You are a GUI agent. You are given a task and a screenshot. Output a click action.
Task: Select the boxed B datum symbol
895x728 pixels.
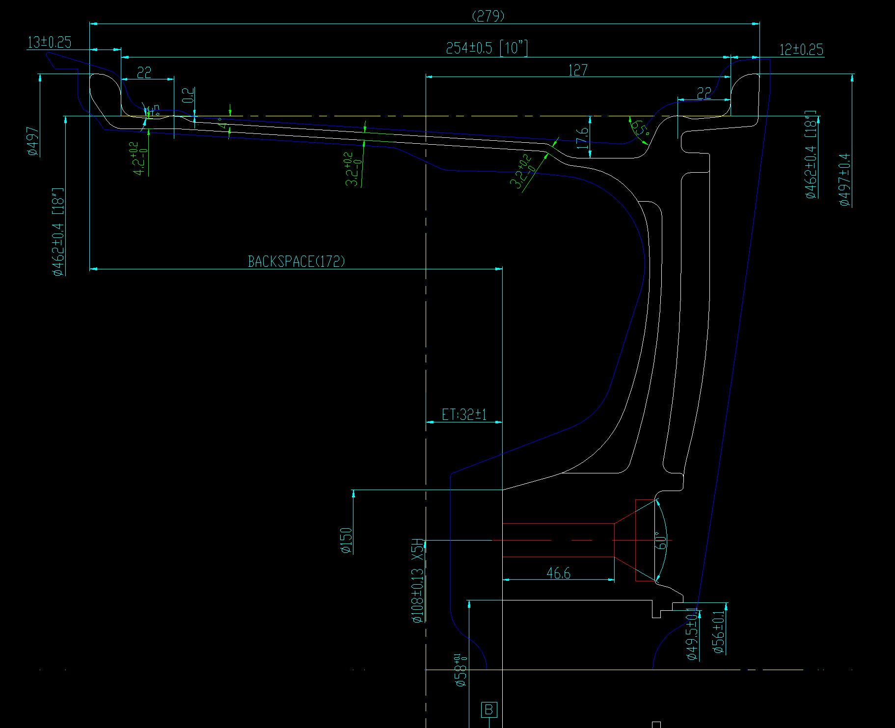click(489, 710)
